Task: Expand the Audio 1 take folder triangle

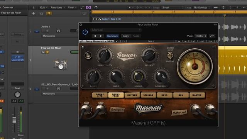Action: pos(93,19)
